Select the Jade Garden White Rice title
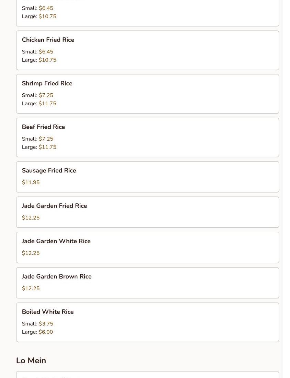The width and height of the screenshot is (290, 378). (x=56, y=241)
